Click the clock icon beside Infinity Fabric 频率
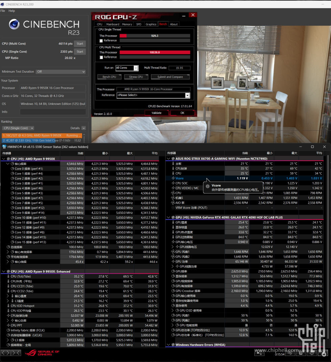 point(8,330)
